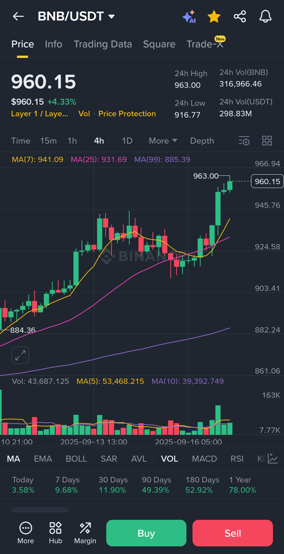
Task: Tap the 24h Vol(USDT) value 298.83M
Action: 236,114
